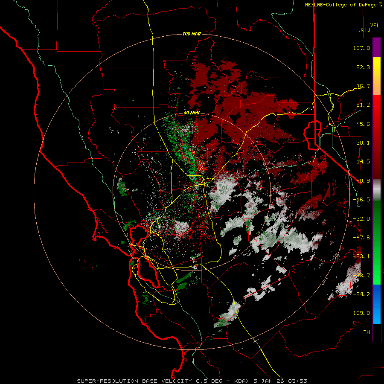Select the -0.9 velocity scale value

pos(363,181)
